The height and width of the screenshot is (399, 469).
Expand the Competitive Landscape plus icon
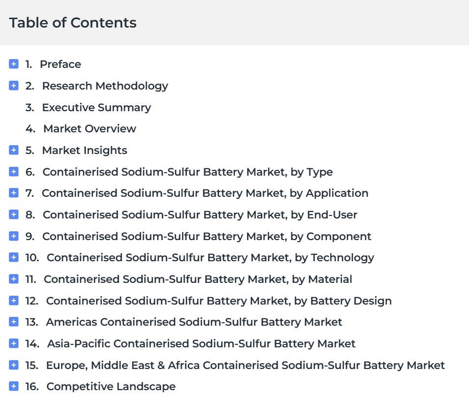14,386
